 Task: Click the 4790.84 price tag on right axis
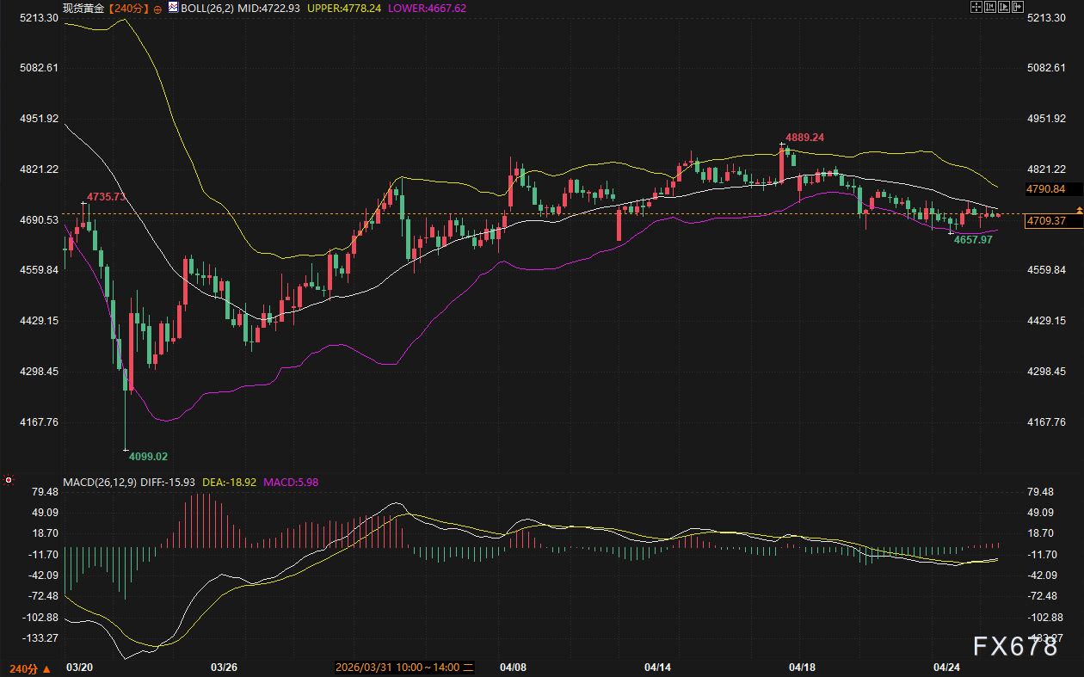click(x=1045, y=188)
